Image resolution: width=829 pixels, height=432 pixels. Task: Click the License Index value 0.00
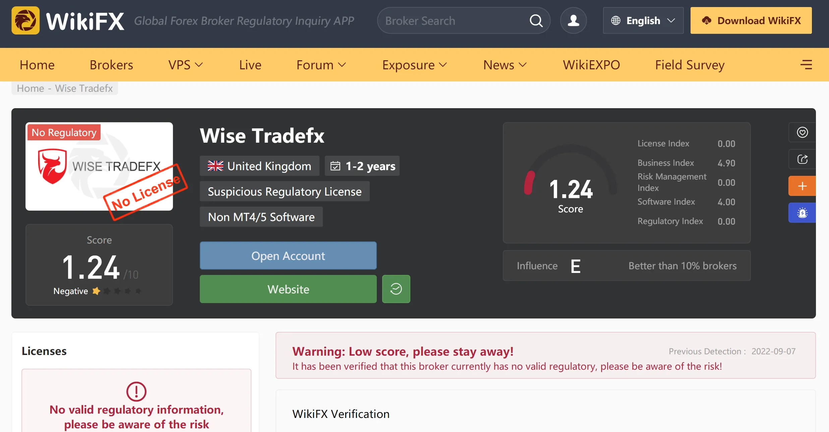click(726, 144)
